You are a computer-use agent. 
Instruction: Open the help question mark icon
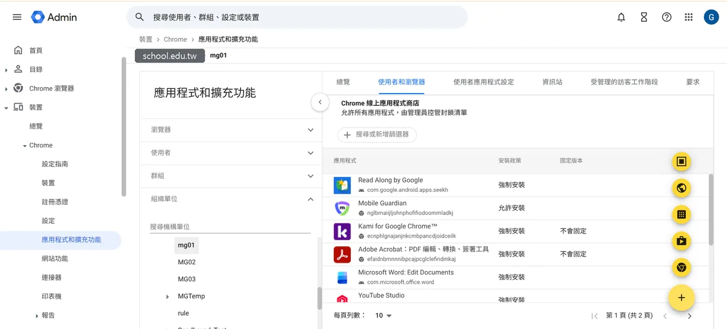pos(666,17)
